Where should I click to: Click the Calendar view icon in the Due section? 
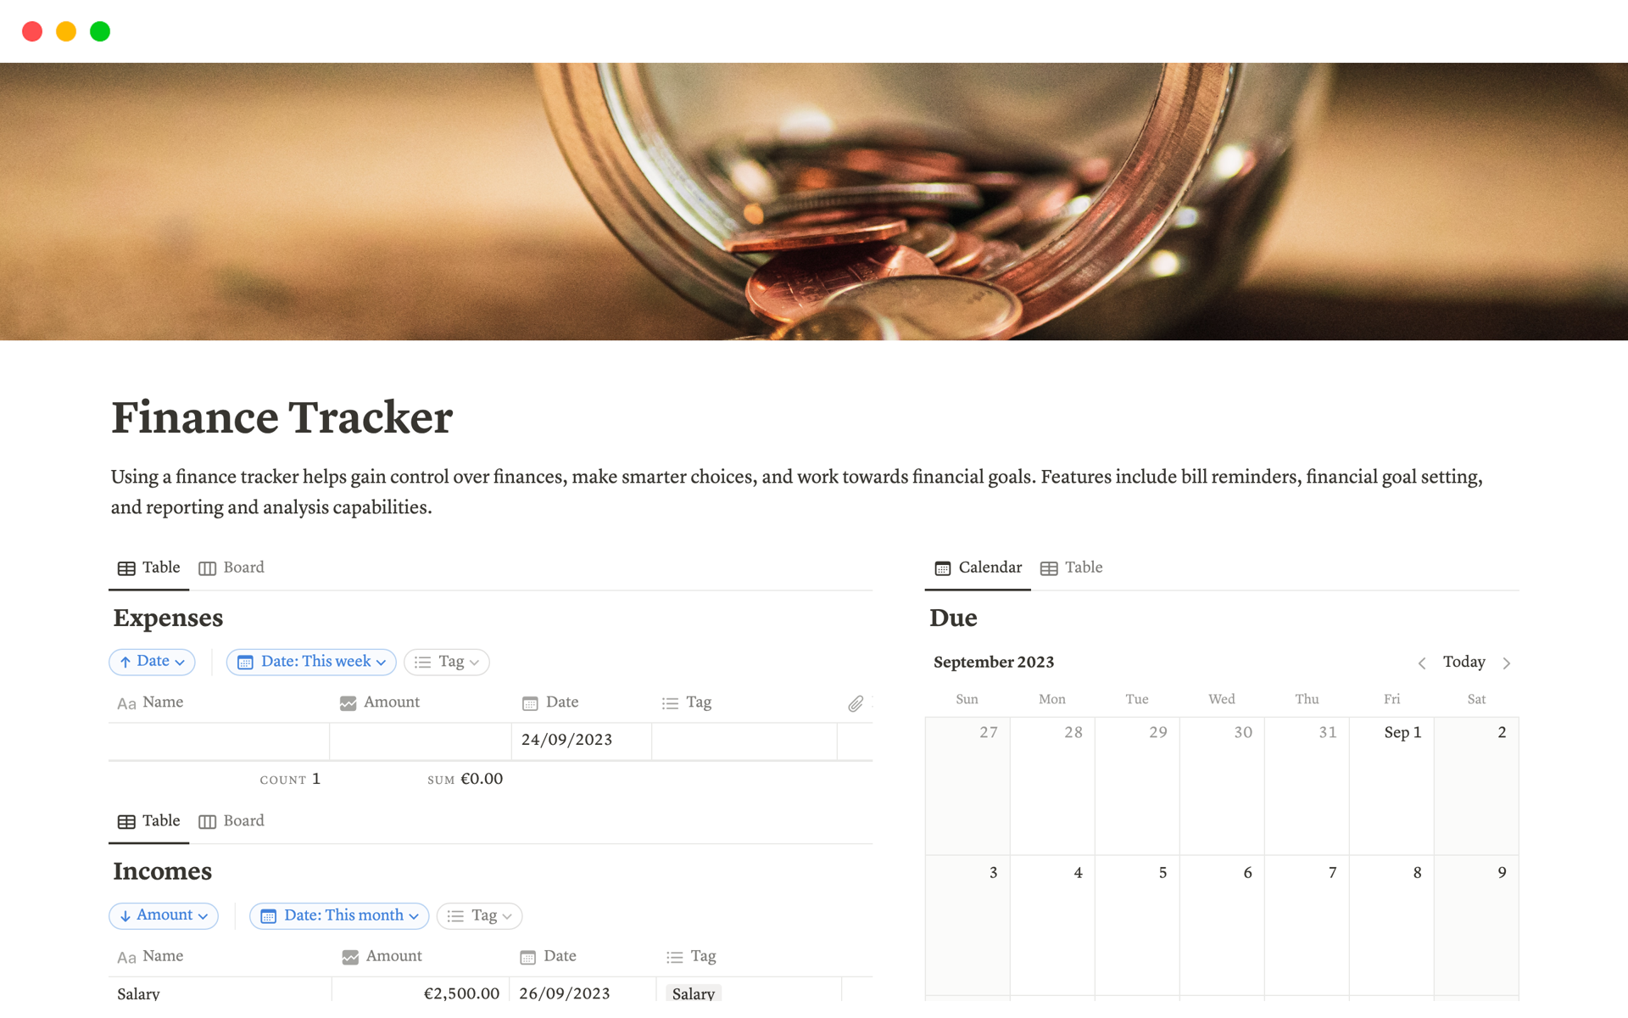pyautogui.click(x=942, y=568)
